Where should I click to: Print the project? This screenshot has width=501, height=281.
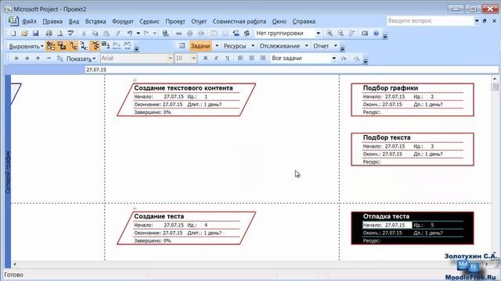(x=49, y=33)
